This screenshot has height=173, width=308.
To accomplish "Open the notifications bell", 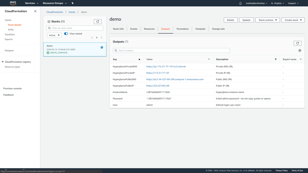I will point(240,3).
